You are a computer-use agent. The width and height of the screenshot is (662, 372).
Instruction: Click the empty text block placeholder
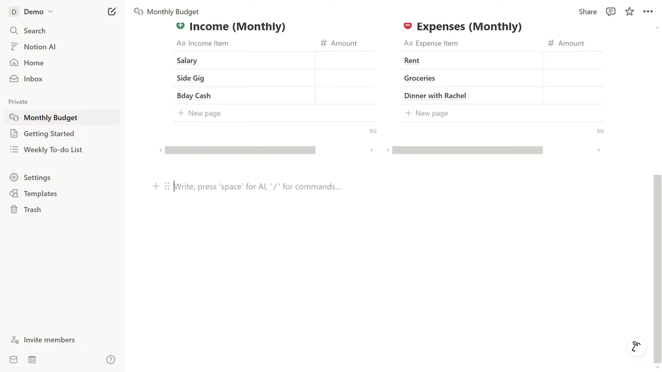point(257,187)
